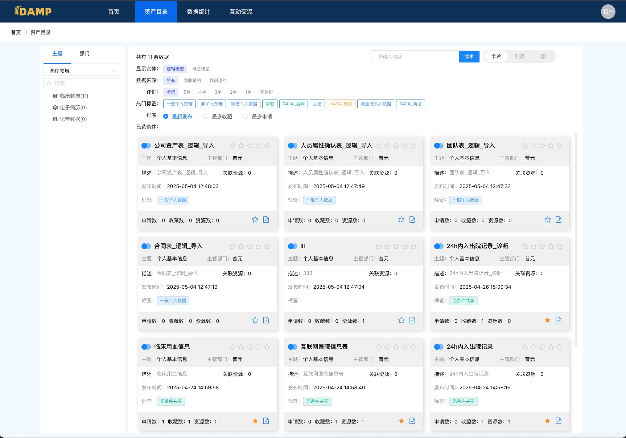Toggle the switch on 合同表_逻辑_导入 card

point(146,246)
